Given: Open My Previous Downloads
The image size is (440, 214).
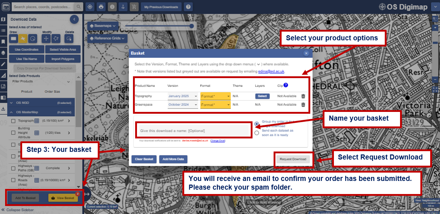Looking at the screenshot, I should point(161,7).
